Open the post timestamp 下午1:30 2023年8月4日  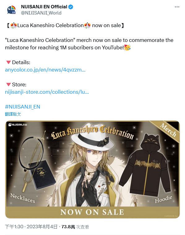(31, 227)
